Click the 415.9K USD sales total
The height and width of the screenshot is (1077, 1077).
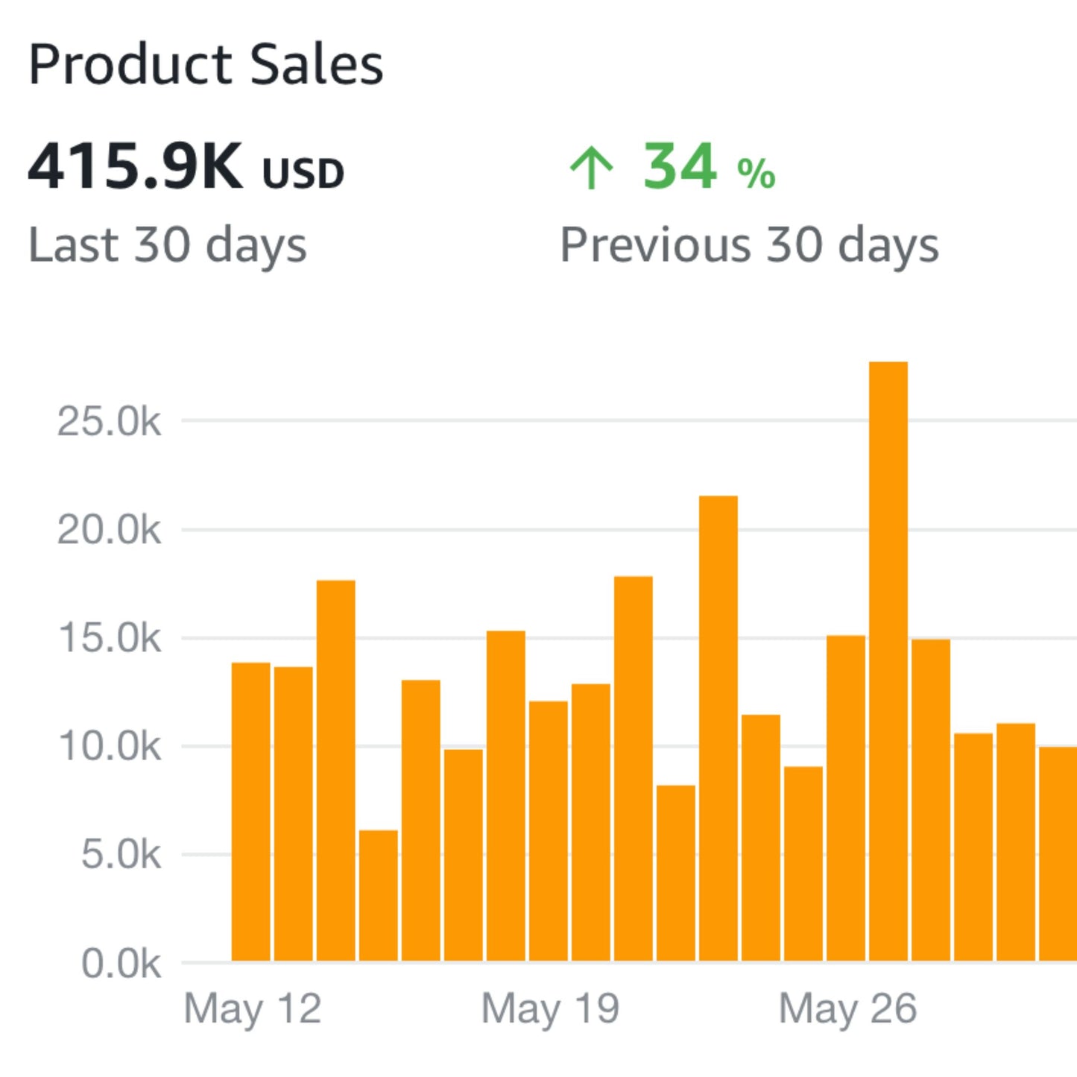tap(186, 167)
